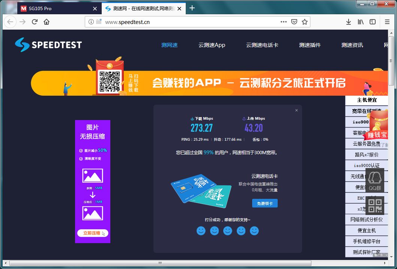Open the 测试探针厂家 sidebar link
Image resolution: width=397 pixels, height=269 pixels.
pos(367,252)
